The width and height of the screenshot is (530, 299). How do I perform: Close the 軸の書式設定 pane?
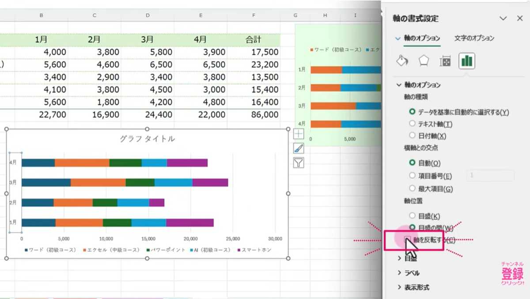(x=521, y=19)
